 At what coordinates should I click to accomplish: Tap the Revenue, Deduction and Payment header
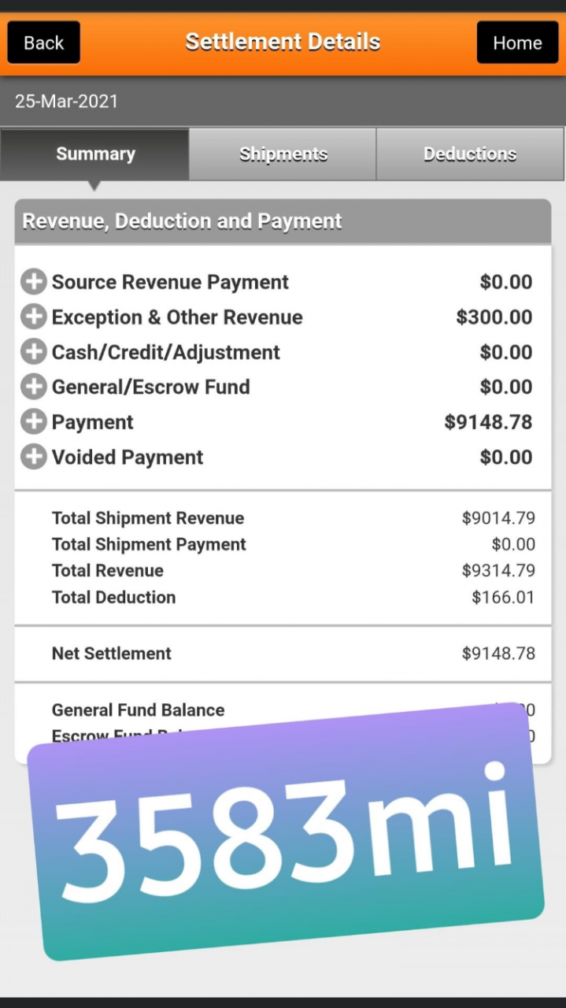(x=283, y=221)
